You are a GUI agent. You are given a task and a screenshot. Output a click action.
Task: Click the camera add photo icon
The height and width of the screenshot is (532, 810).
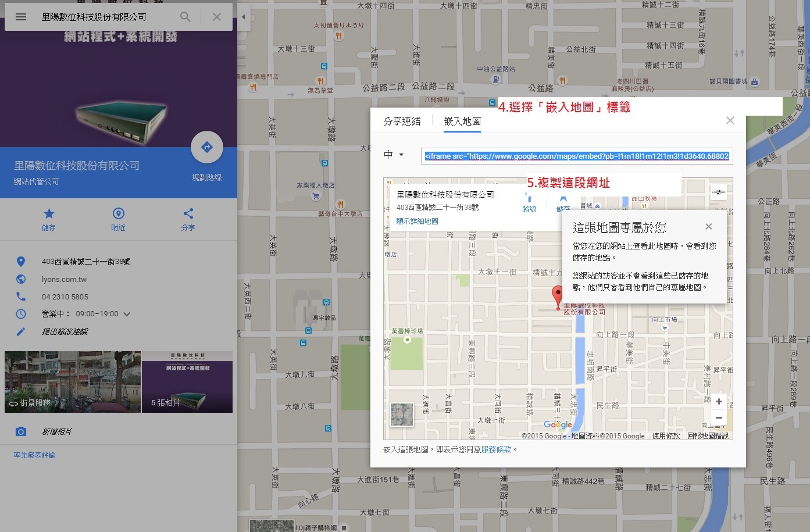click(x=21, y=431)
